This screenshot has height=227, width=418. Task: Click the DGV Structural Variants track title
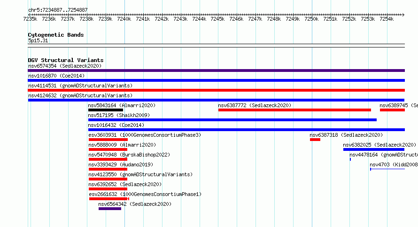pyautogui.click(x=66, y=60)
